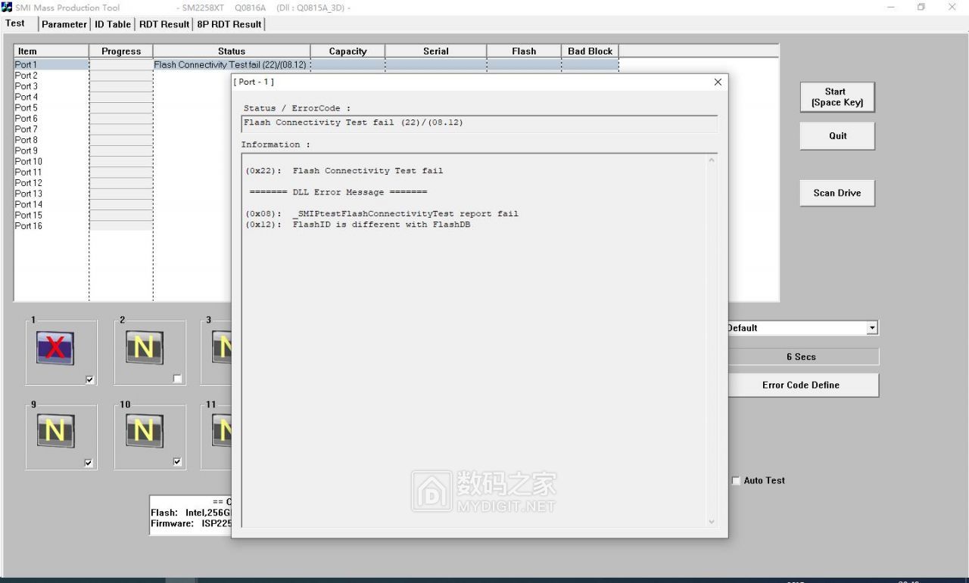The height and width of the screenshot is (583, 969).
Task: Click '(0x22): Flash Connectivity Test fail' line
Action: click(344, 171)
